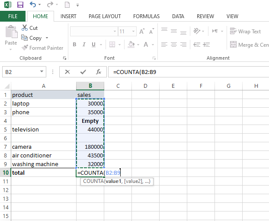
Task: Select the Format Painter tool
Action: click(x=42, y=48)
